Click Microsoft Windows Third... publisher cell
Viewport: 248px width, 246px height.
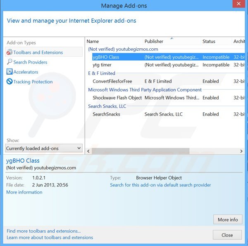[x=172, y=98]
